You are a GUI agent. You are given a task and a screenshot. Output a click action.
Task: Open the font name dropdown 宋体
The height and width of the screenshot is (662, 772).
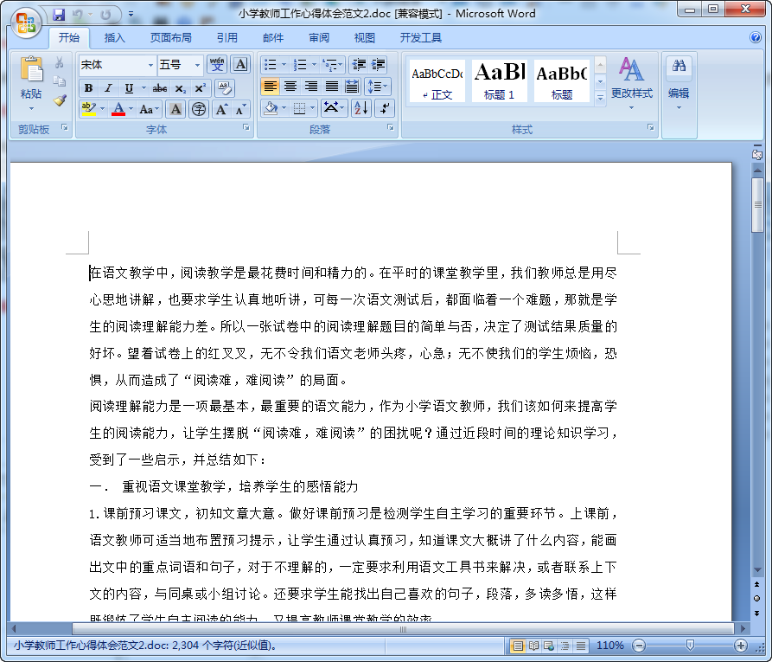[x=150, y=65]
